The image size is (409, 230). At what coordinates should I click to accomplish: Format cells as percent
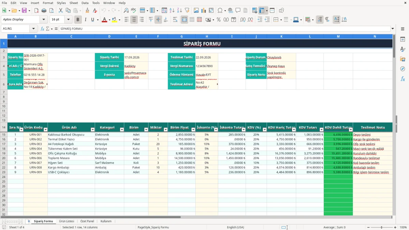219,20
